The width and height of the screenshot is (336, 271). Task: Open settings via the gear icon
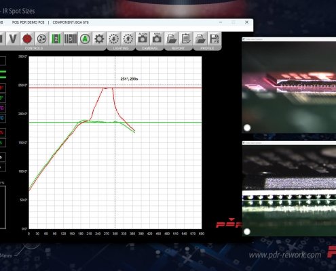click(99, 39)
